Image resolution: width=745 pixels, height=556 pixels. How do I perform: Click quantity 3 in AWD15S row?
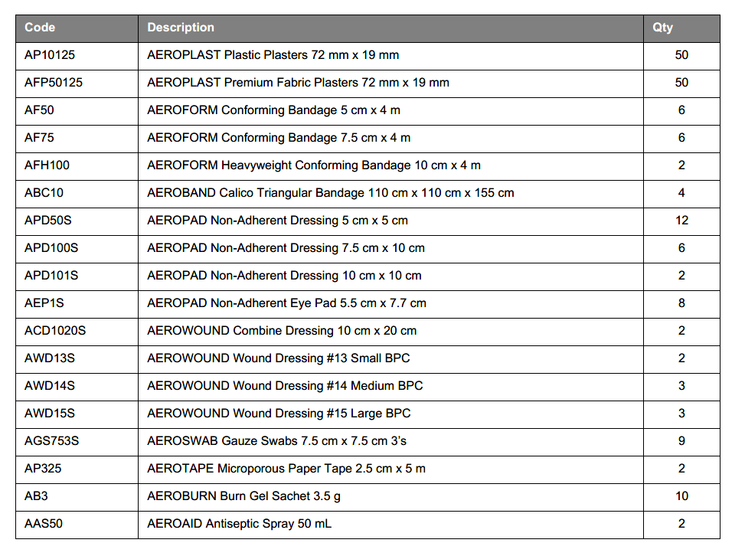click(681, 414)
